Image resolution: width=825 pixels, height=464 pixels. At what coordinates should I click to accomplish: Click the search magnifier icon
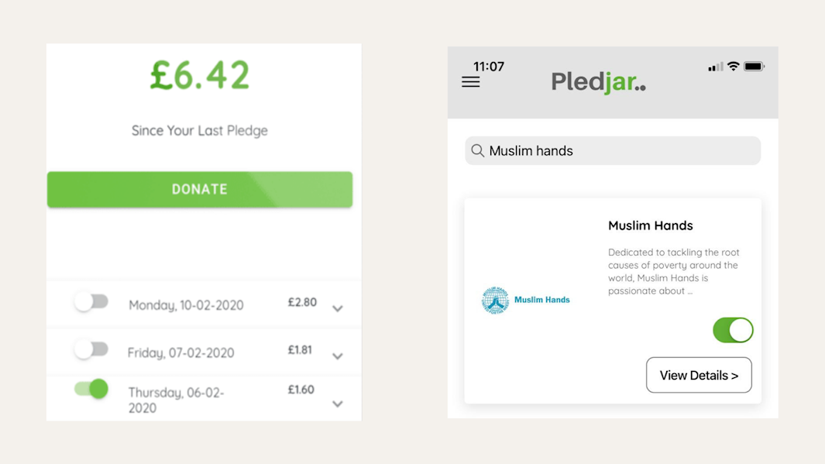pos(478,151)
